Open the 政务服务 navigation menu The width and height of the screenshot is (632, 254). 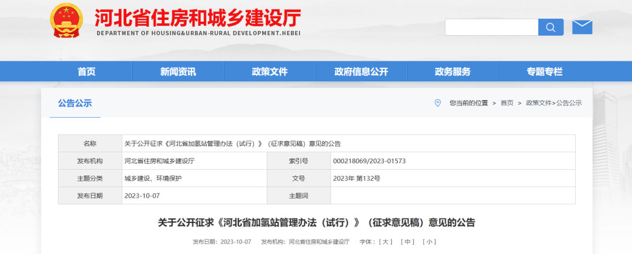[452, 72]
